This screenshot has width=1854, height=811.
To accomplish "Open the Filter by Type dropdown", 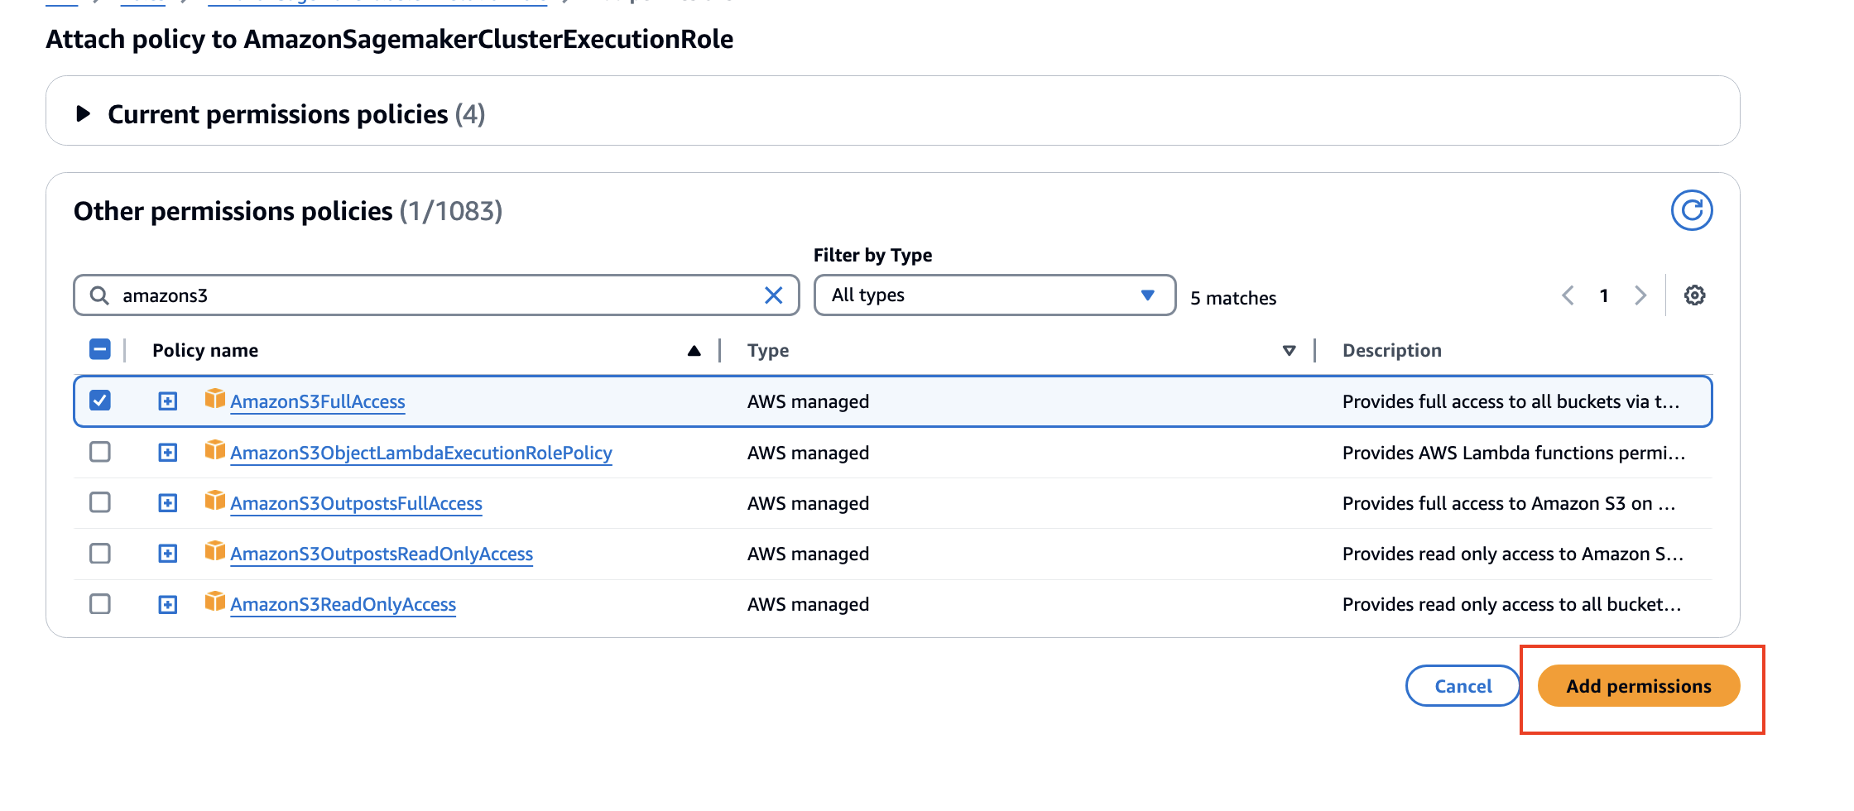I will [993, 295].
